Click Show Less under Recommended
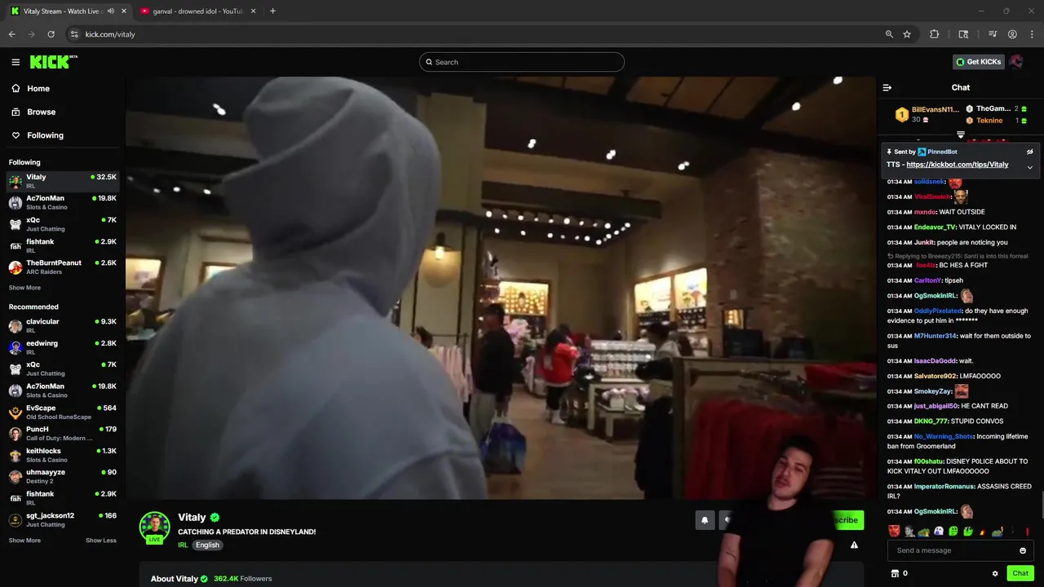This screenshot has width=1044, height=587. tap(101, 541)
